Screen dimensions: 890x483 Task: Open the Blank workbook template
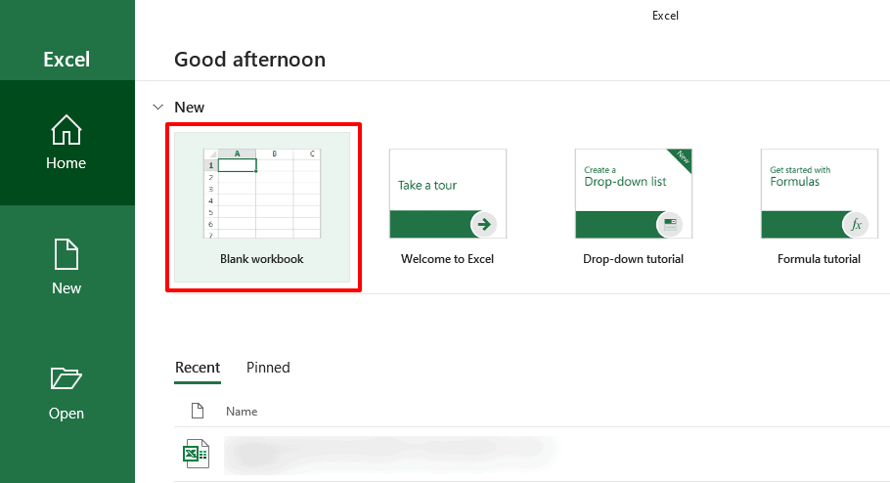pos(262,207)
